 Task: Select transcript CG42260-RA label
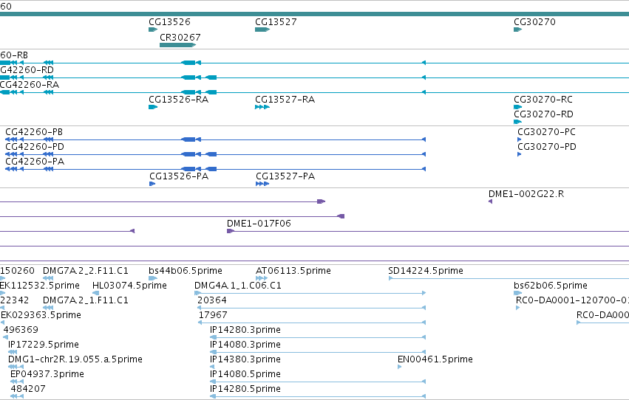(x=30, y=85)
